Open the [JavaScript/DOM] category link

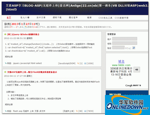tap(66, 63)
